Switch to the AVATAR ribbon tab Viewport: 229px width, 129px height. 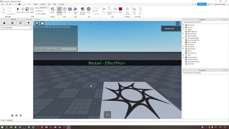[x=43, y=4]
